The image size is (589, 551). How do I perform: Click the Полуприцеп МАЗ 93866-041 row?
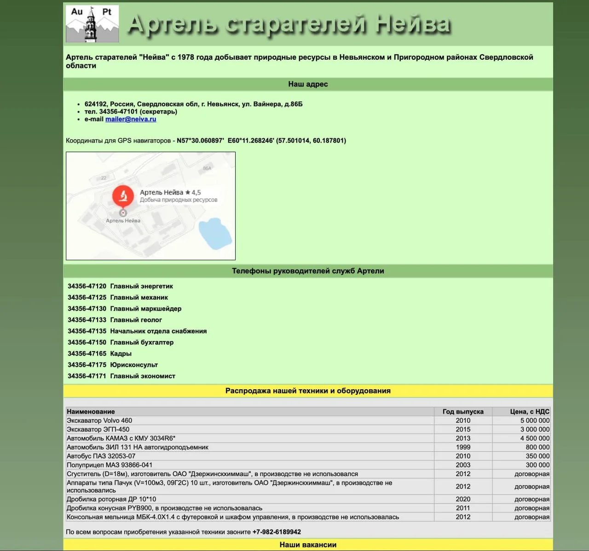tap(308, 465)
